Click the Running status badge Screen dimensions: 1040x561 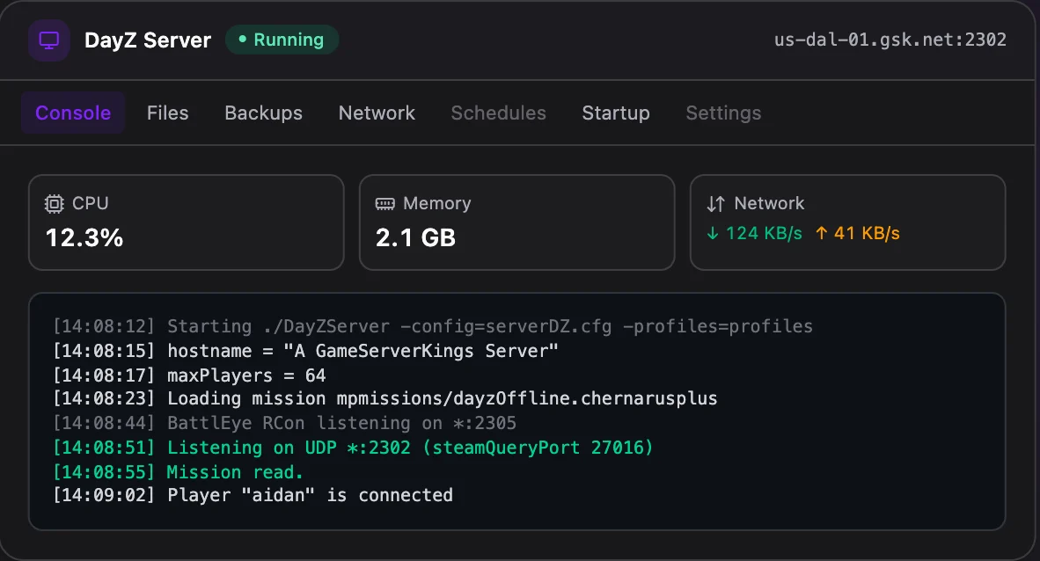282,40
